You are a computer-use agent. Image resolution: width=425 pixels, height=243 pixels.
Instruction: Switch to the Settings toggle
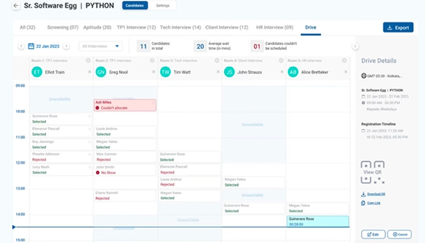163,5
